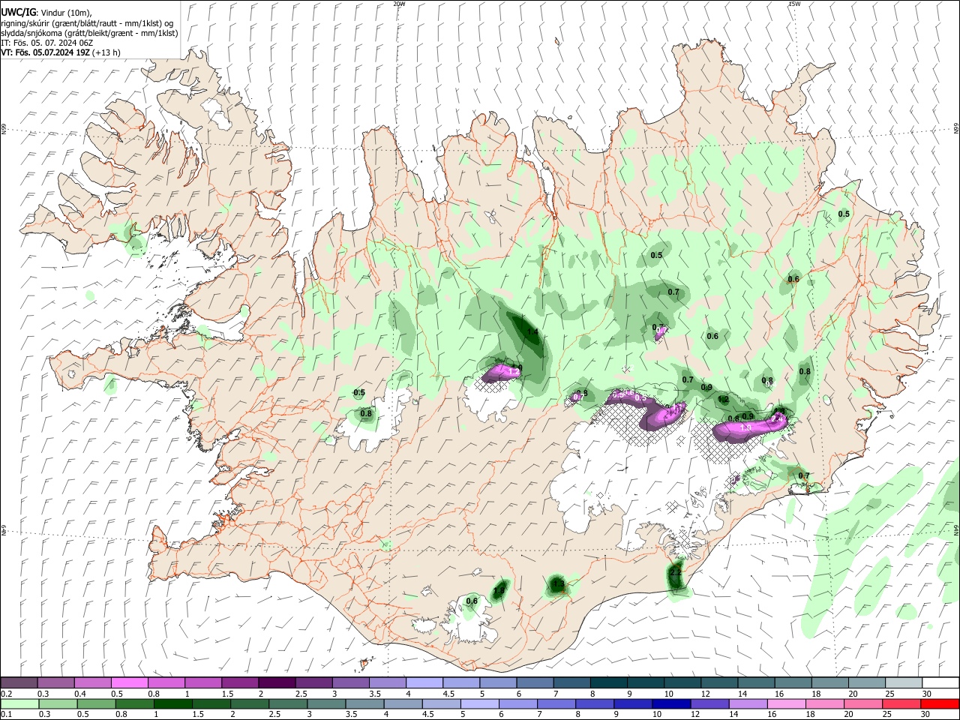
Task: Click the 0.2 label starting the top legend row
Action: tap(7, 693)
